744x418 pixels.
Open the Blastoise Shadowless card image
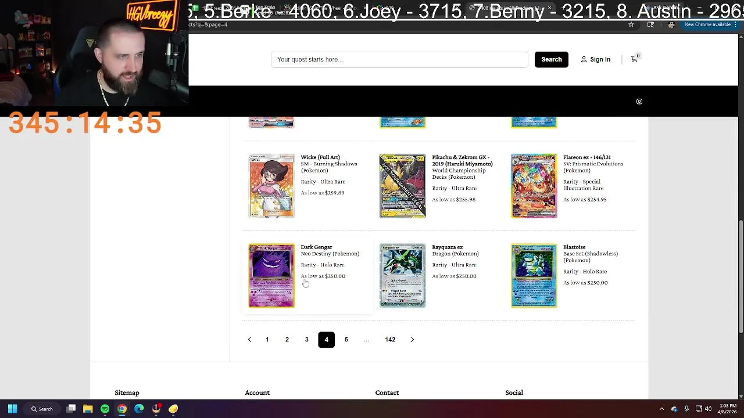tap(534, 276)
